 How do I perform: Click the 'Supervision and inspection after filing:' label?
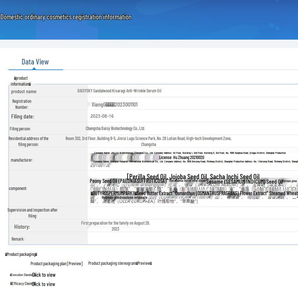click(32, 213)
